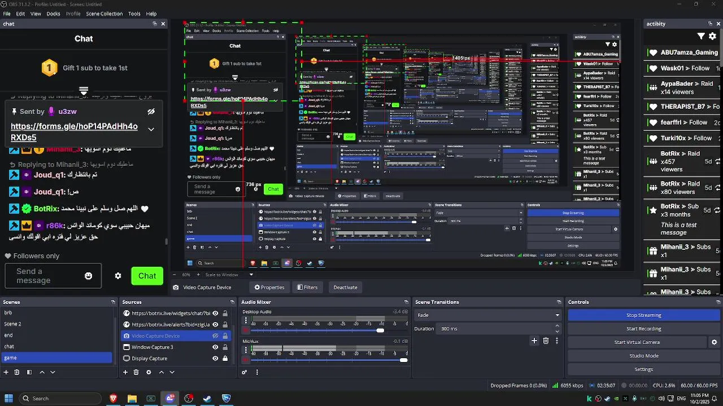The width and height of the screenshot is (723, 406).
Task: Add a new scene with plus icon
Action: point(6,372)
